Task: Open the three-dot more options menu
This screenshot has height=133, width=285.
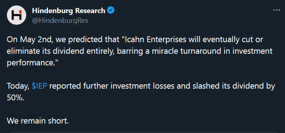Action: 277,10
